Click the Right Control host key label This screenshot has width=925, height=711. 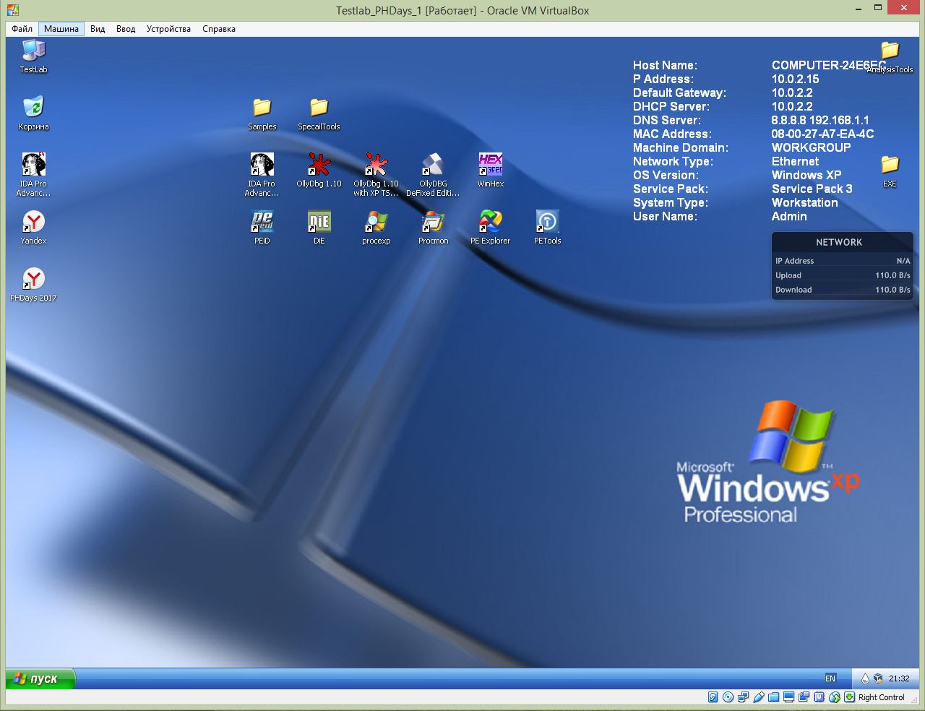pos(881,697)
